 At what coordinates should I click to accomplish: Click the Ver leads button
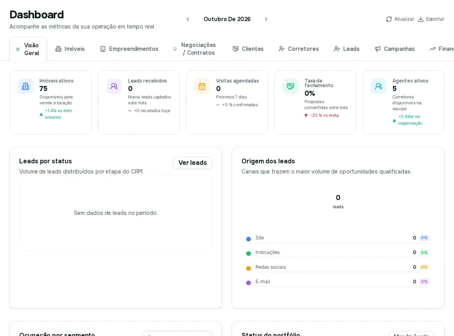(x=193, y=163)
